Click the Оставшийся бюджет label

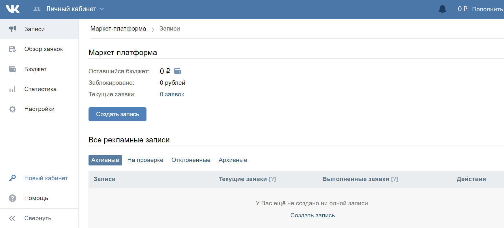pos(119,71)
